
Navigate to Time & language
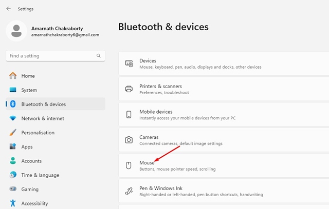40,175
